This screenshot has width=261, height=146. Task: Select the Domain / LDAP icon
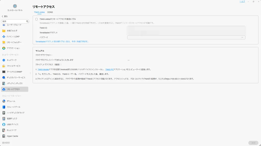(x=4, y=37)
